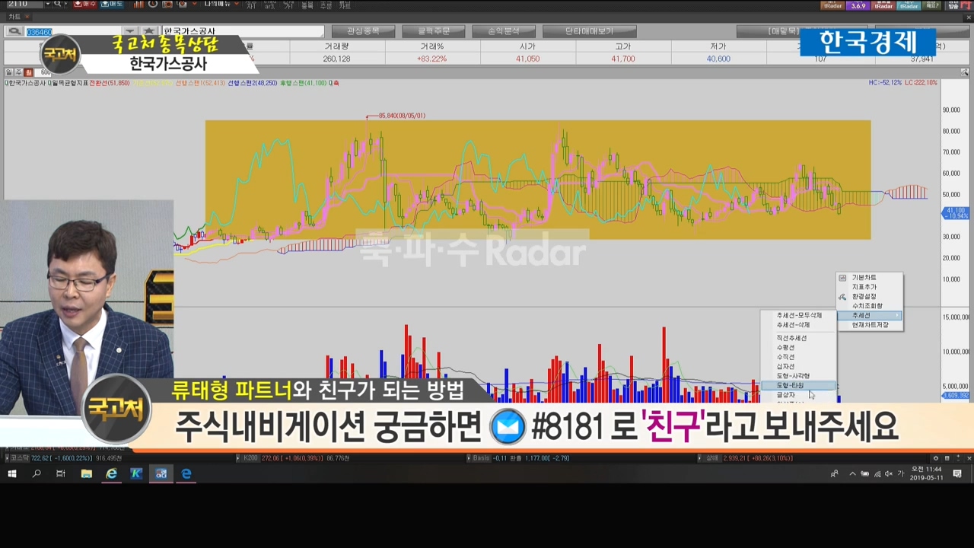Toggle daily (일) chart period
Screen dimensions: 974x548
(9, 72)
